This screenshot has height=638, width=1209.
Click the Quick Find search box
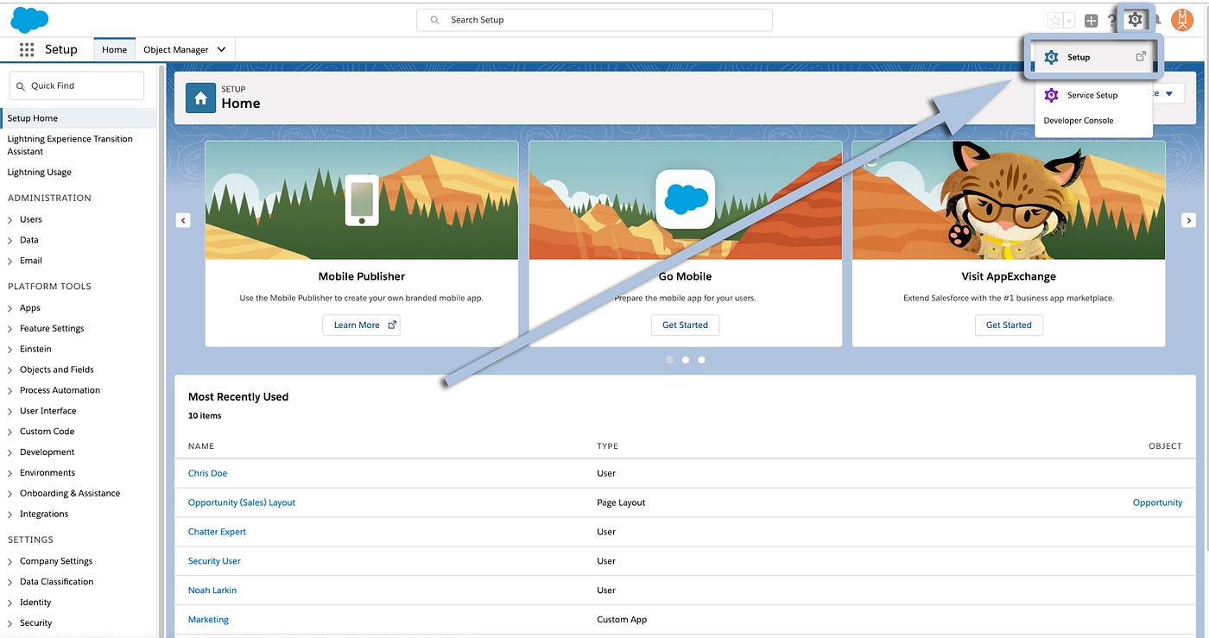tap(77, 85)
